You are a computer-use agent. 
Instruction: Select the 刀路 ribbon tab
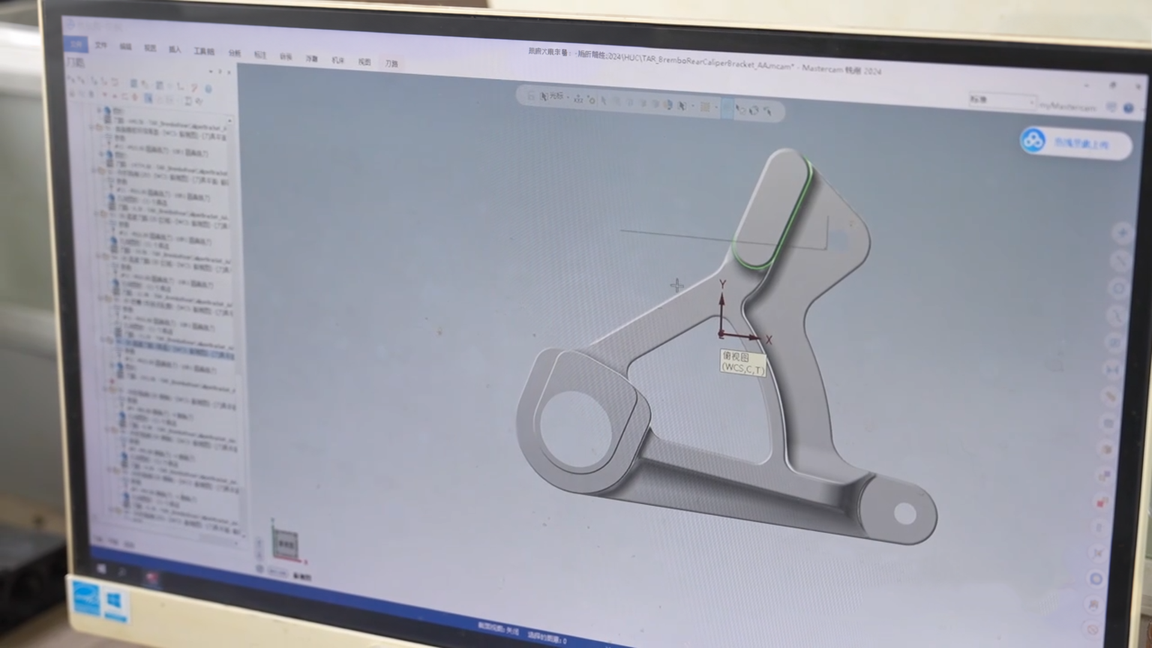[391, 63]
